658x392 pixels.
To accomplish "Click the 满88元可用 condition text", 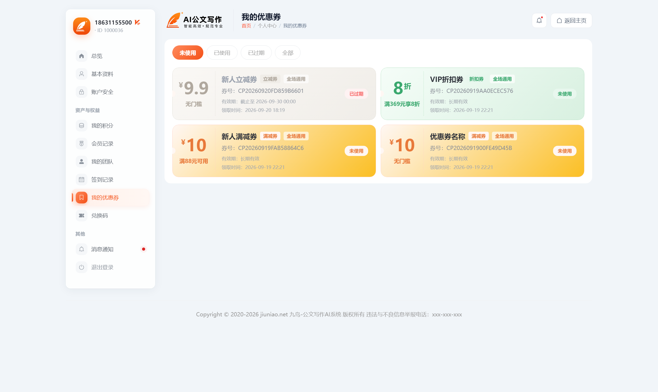I will pyautogui.click(x=193, y=161).
